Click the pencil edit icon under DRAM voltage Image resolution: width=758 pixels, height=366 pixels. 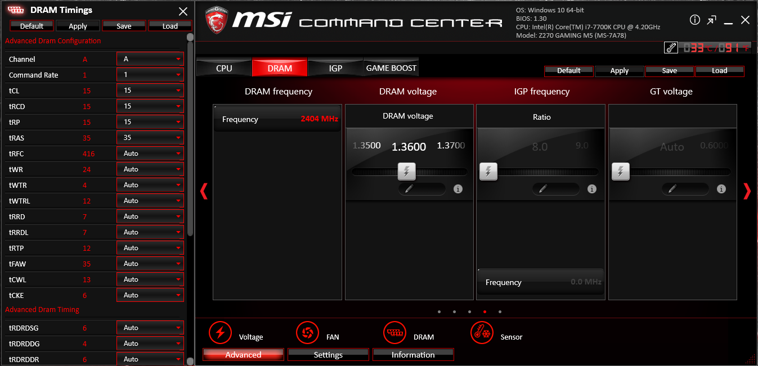point(409,189)
